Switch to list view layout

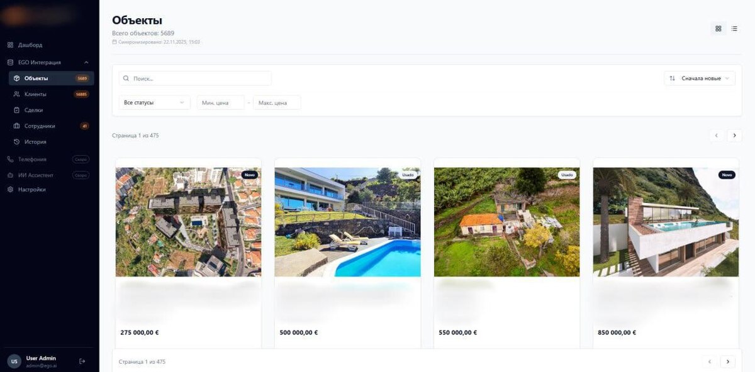[734, 29]
